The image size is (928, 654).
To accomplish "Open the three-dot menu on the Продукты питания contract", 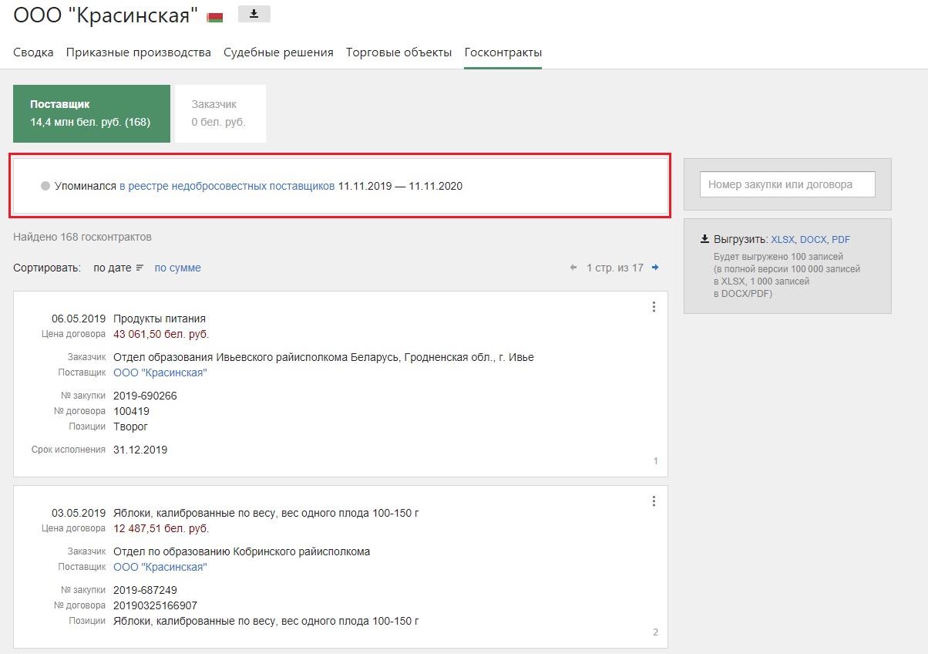I will (654, 307).
